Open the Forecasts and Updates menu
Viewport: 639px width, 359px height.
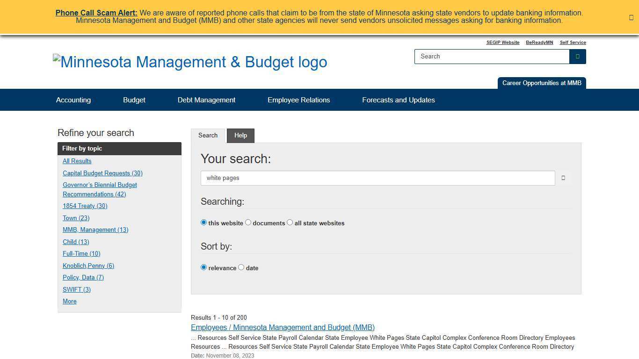click(x=398, y=100)
